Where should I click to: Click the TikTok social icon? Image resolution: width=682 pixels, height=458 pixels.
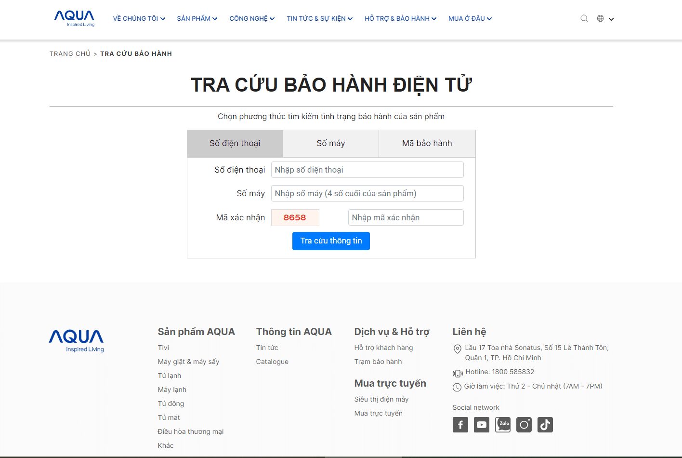click(545, 425)
